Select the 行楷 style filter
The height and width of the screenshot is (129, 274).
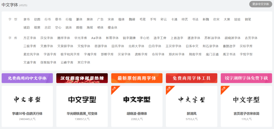(69, 19)
